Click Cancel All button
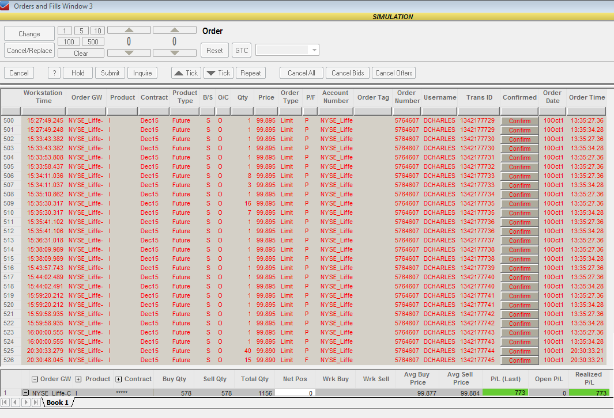The image size is (614, 418). point(301,73)
